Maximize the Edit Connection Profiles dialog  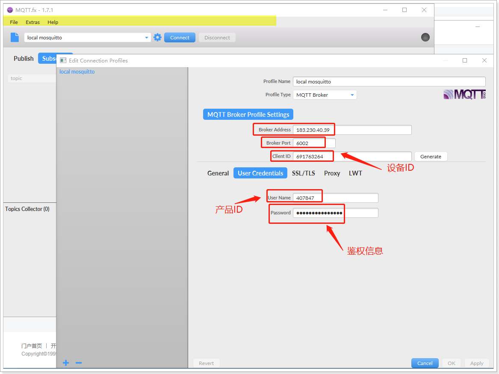[465, 60]
